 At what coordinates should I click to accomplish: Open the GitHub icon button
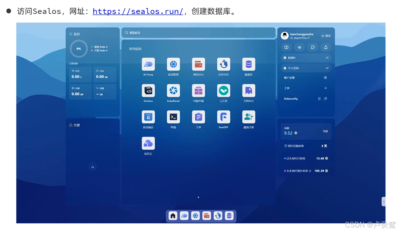tap(313, 47)
